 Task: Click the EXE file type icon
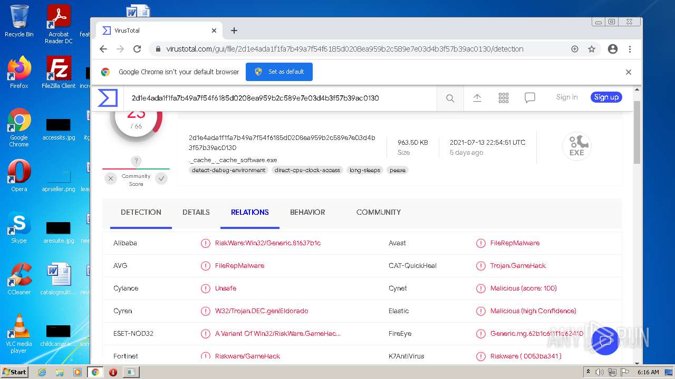[x=577, y=146]
